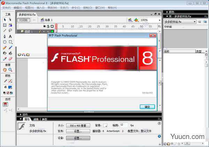Select the Oval tool
This screenshot has height=147, width=209.
coord(5,42)
